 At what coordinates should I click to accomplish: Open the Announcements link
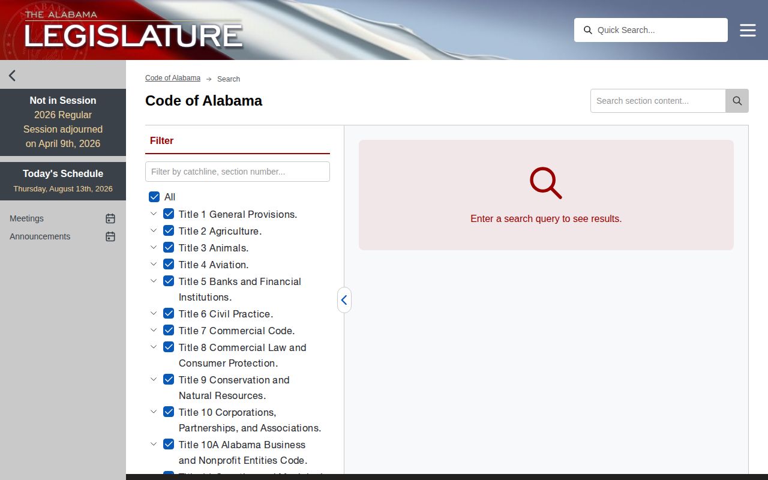coord(40,236)
